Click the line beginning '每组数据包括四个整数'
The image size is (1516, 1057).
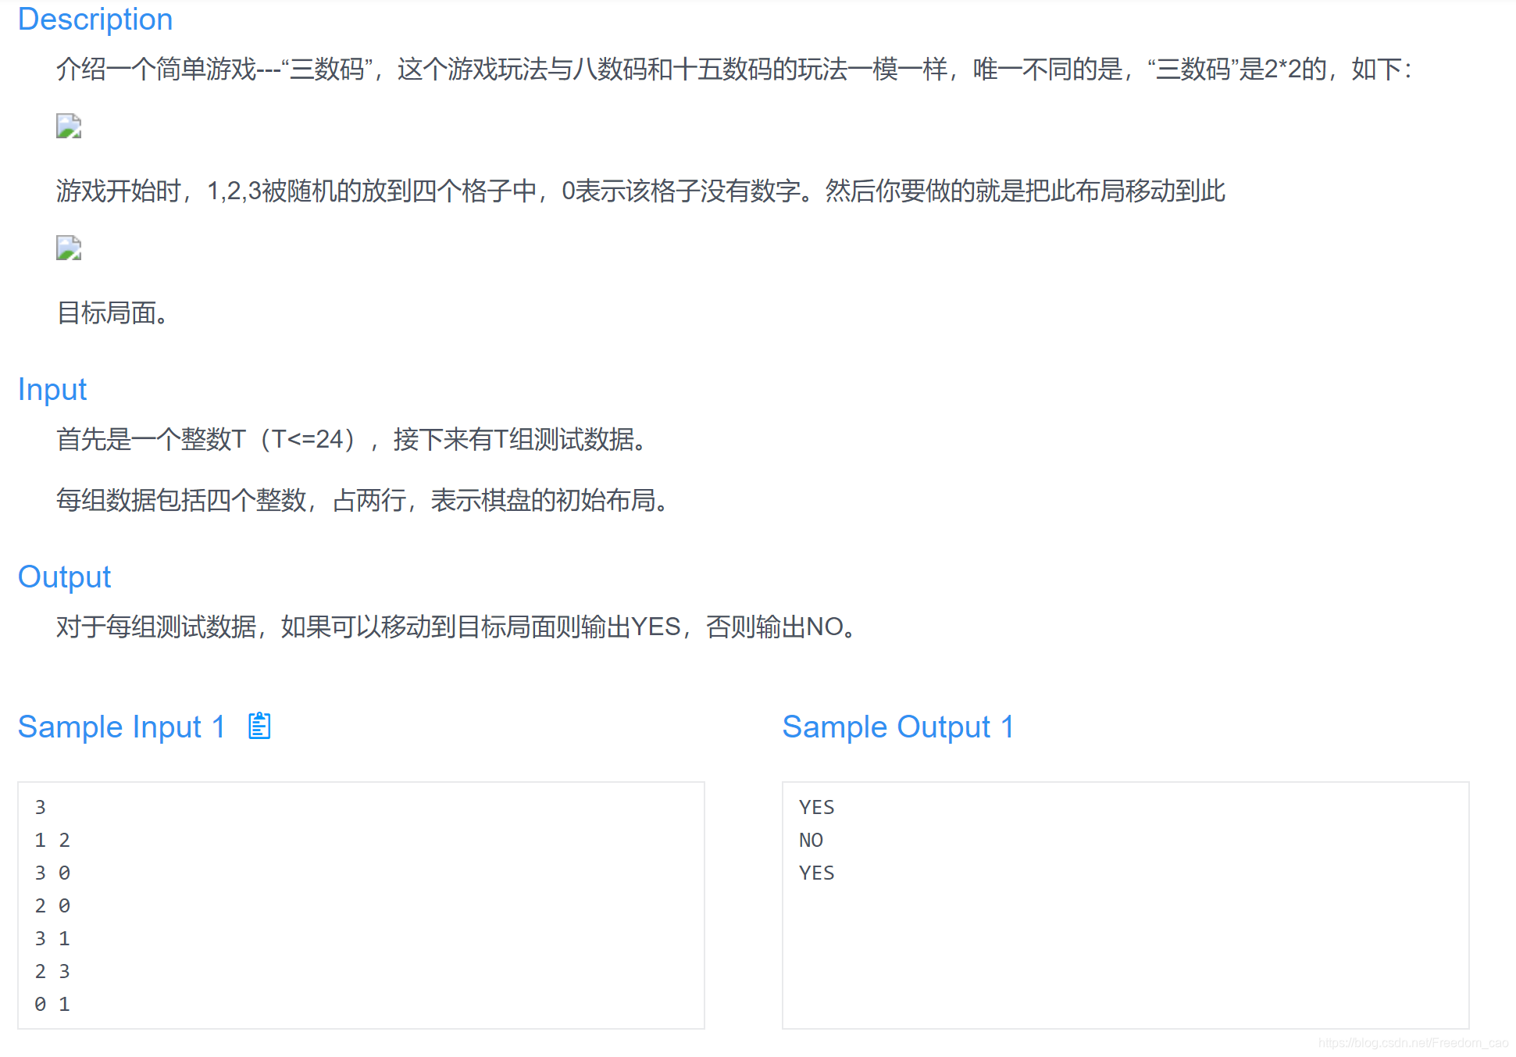pyautogui.click(x=362, y=500)
